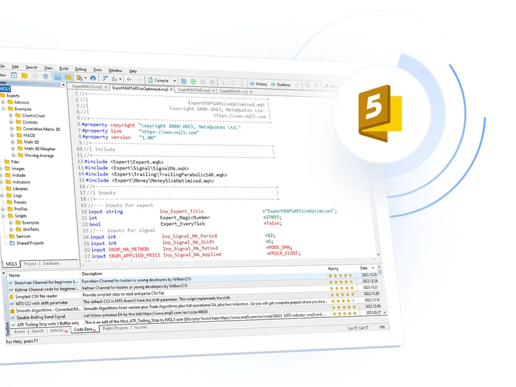Select the Math 3D Morpher folder
516x387 pixels.
[37, 149]
